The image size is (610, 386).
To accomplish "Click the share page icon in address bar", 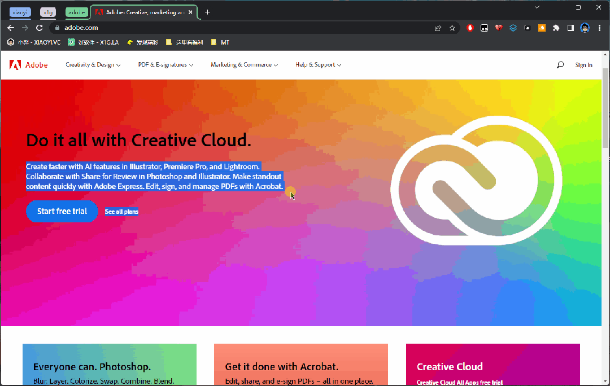I will [438, 28].
